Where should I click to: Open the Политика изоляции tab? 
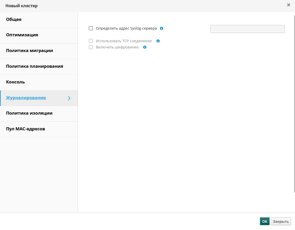click(39, 114)
